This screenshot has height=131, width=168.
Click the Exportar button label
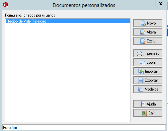[x=151, y=80]
